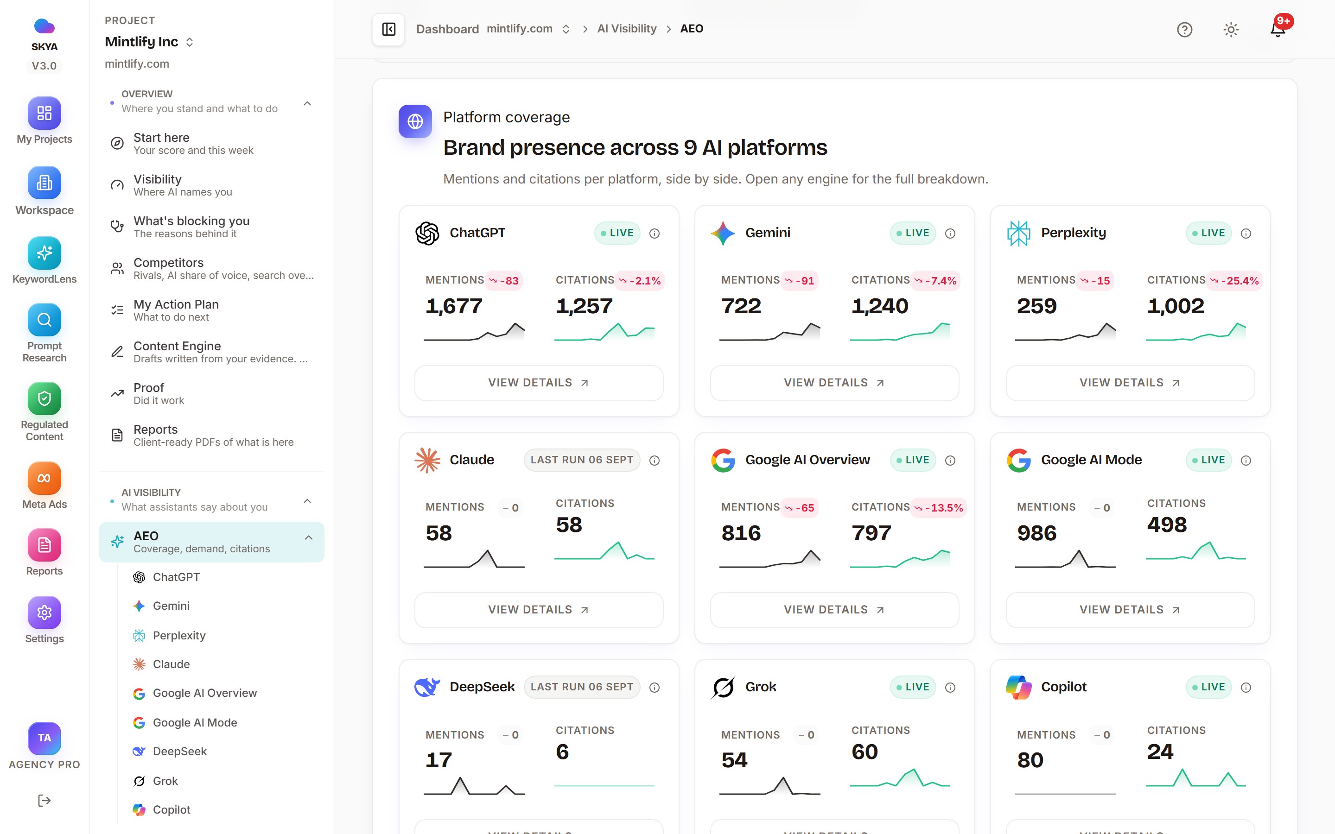Screen dimensions: 1335x834
Task: Open Visibility menu item
Action: click(212, 185)
